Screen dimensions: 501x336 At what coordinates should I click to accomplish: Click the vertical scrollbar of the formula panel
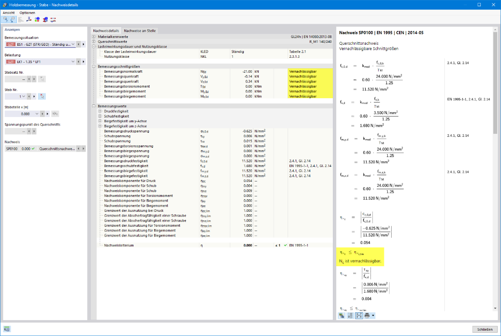[495, 83]
